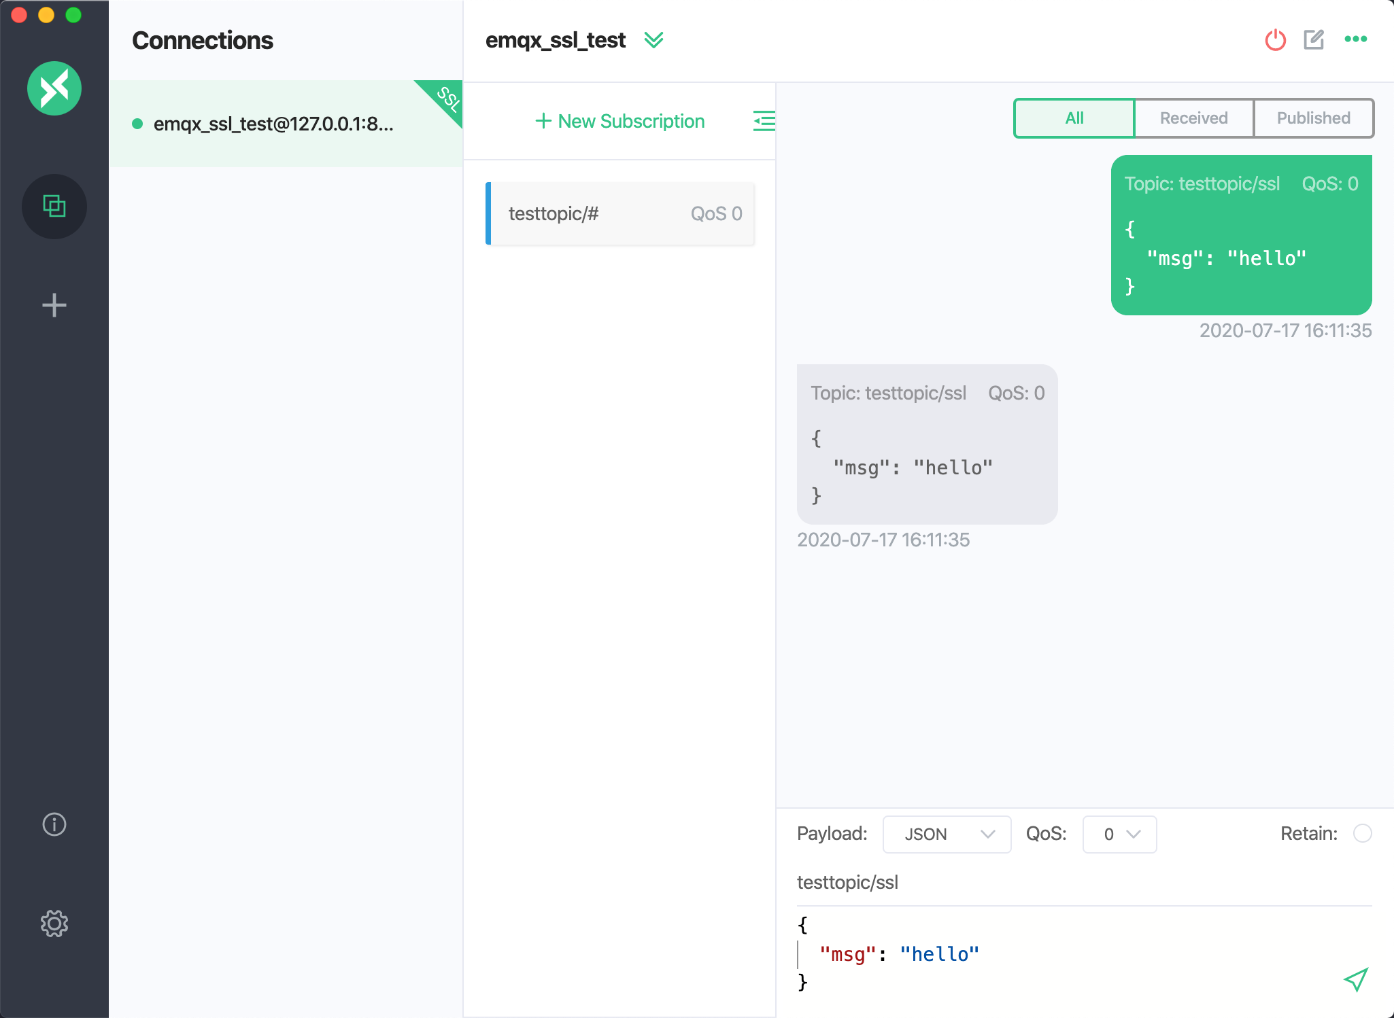Image resolution: width=1394 pixels, height=1018 pixels.
Task: Click the subscription list view icon
Action: 764,120
